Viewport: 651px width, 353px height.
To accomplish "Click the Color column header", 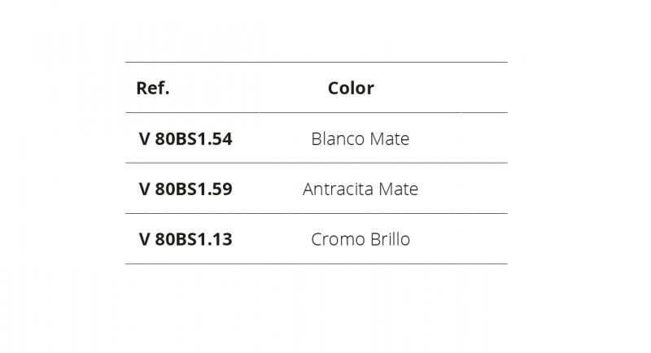I will (351, 88).
